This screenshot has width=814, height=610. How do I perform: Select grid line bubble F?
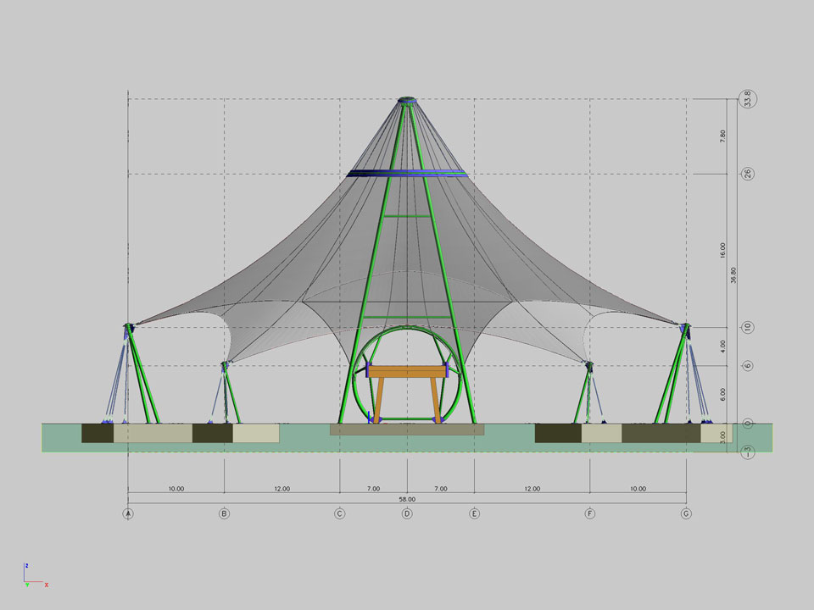click(x=589, y=513)
